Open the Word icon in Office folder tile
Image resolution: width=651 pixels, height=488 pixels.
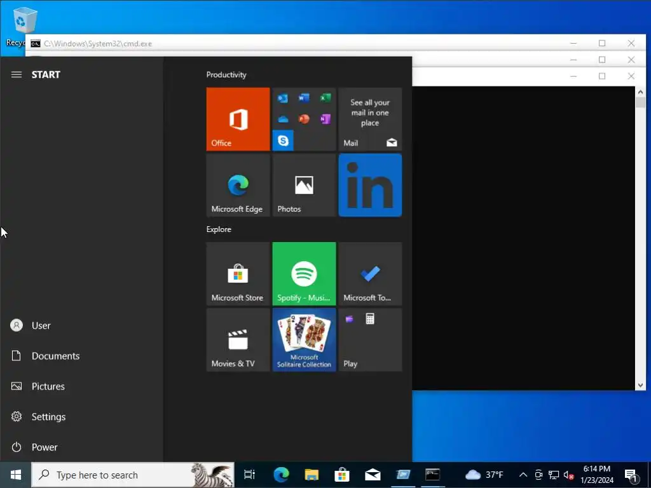pos(304,98)
